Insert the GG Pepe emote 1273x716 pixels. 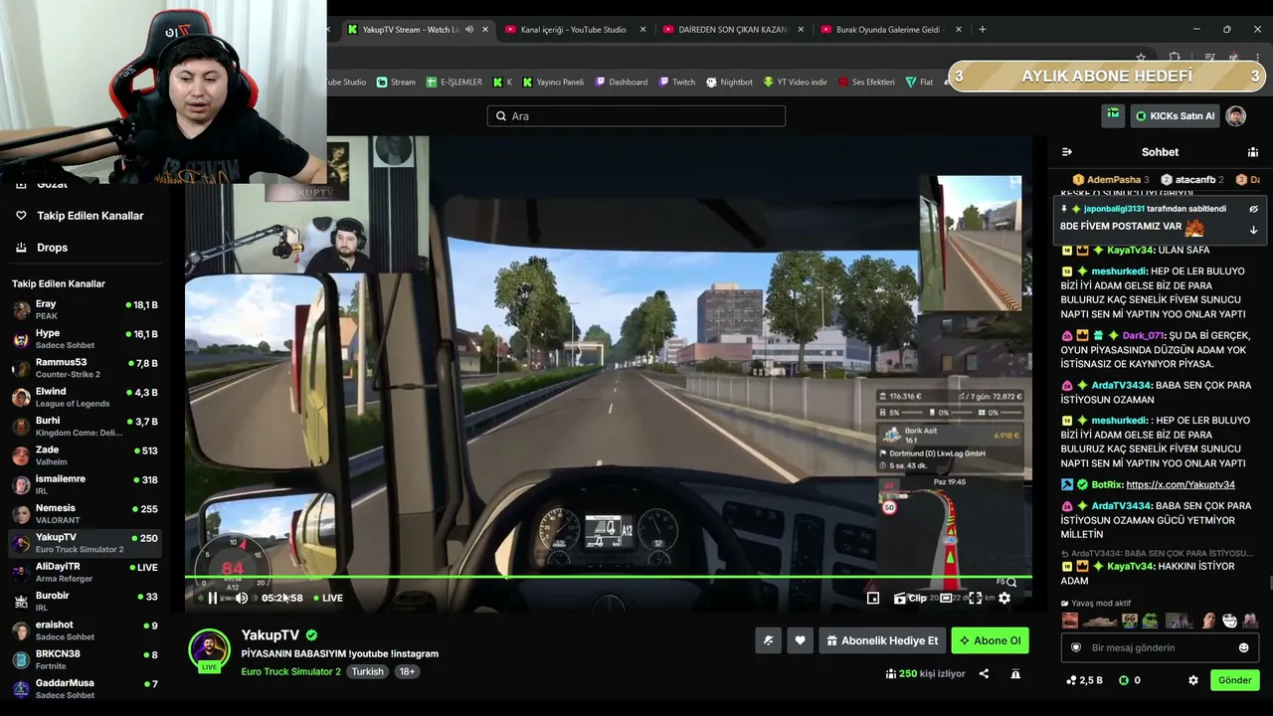(1130, 621)
